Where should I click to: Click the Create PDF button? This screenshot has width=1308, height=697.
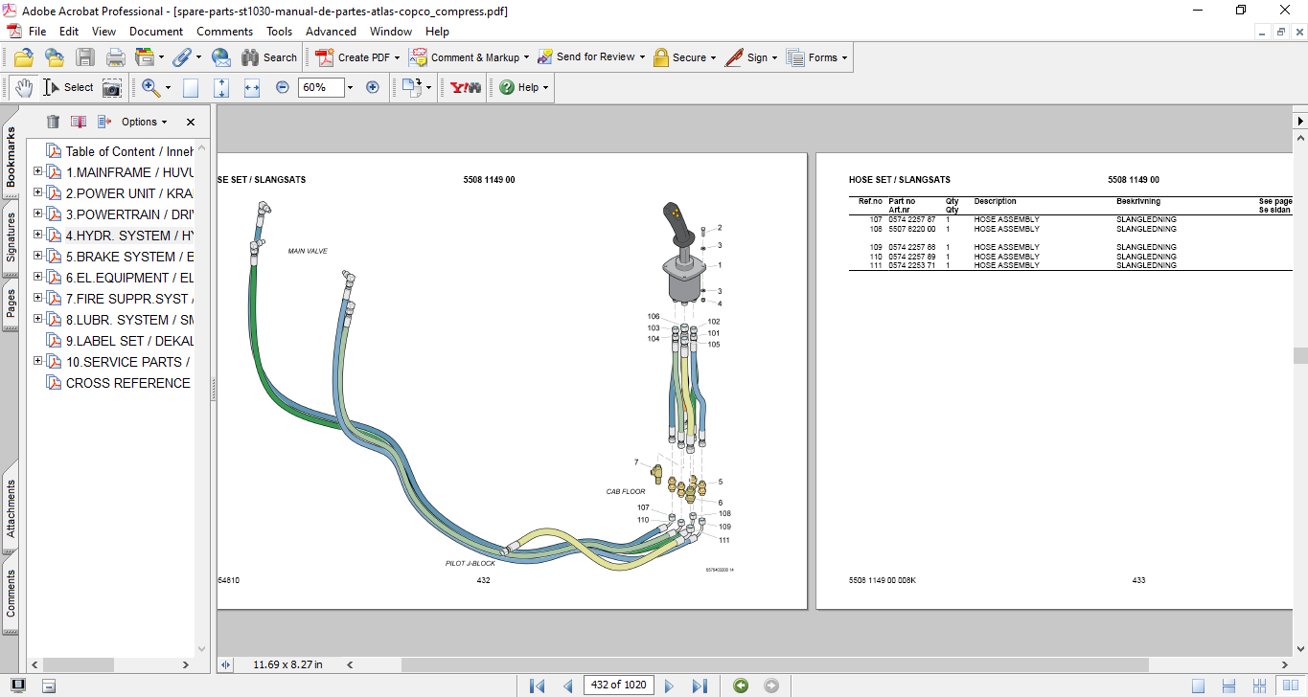tap(354, 57)
